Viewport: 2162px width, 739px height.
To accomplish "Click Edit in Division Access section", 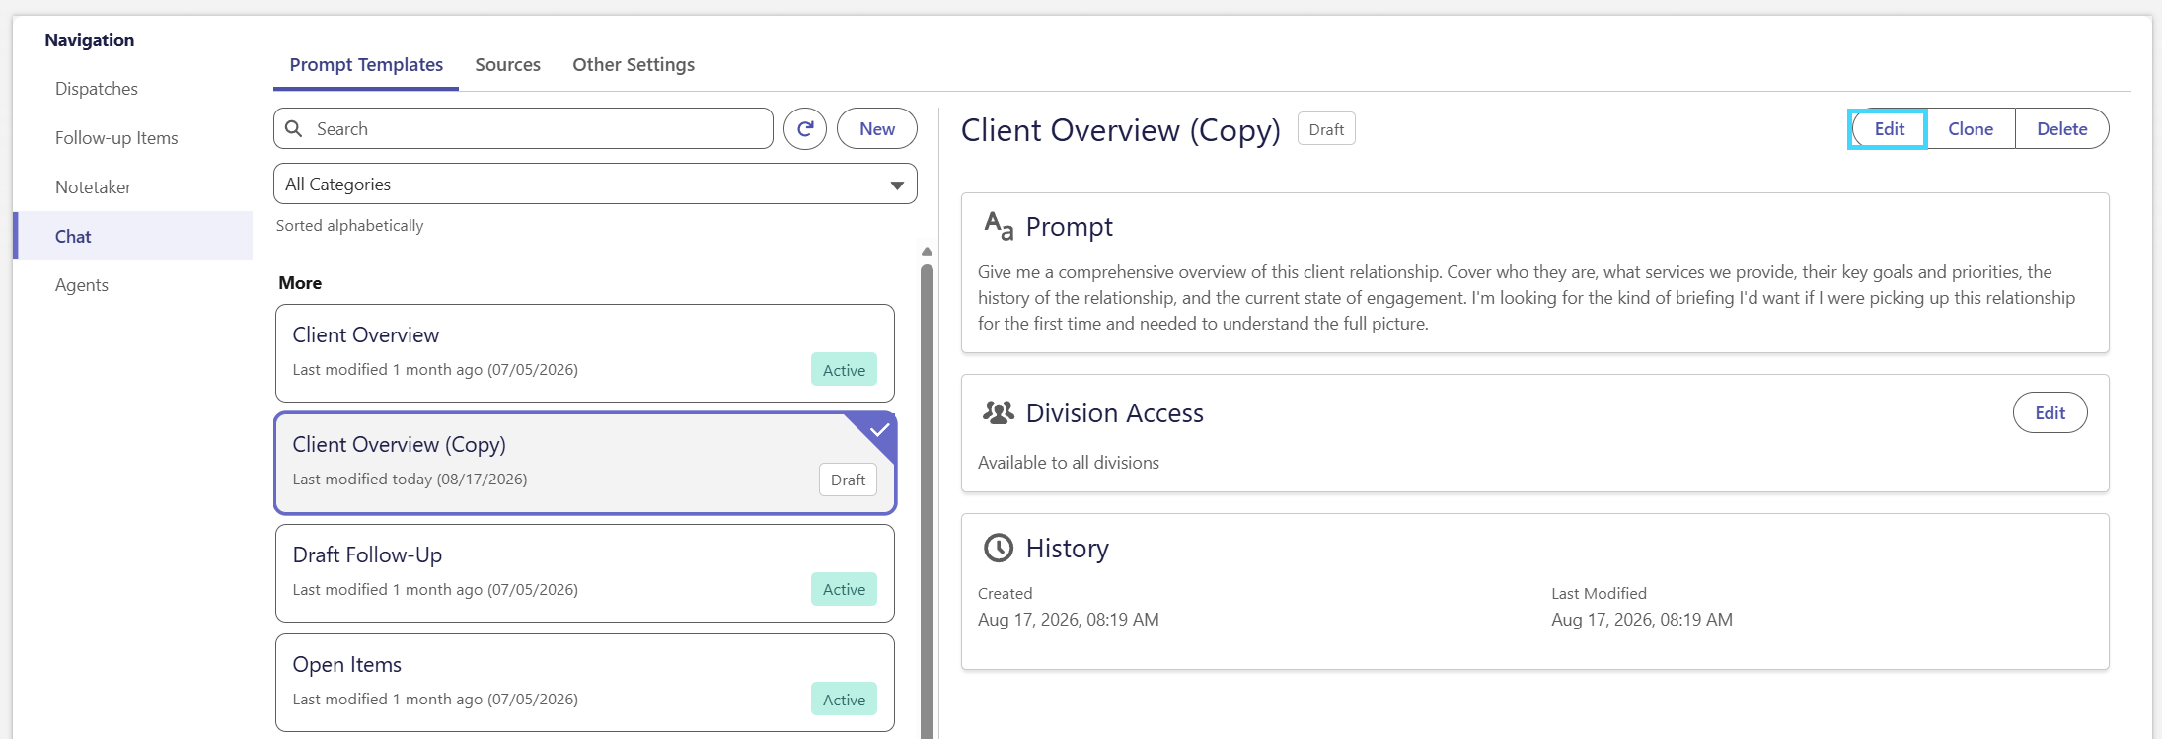I will pos(2050,413).
